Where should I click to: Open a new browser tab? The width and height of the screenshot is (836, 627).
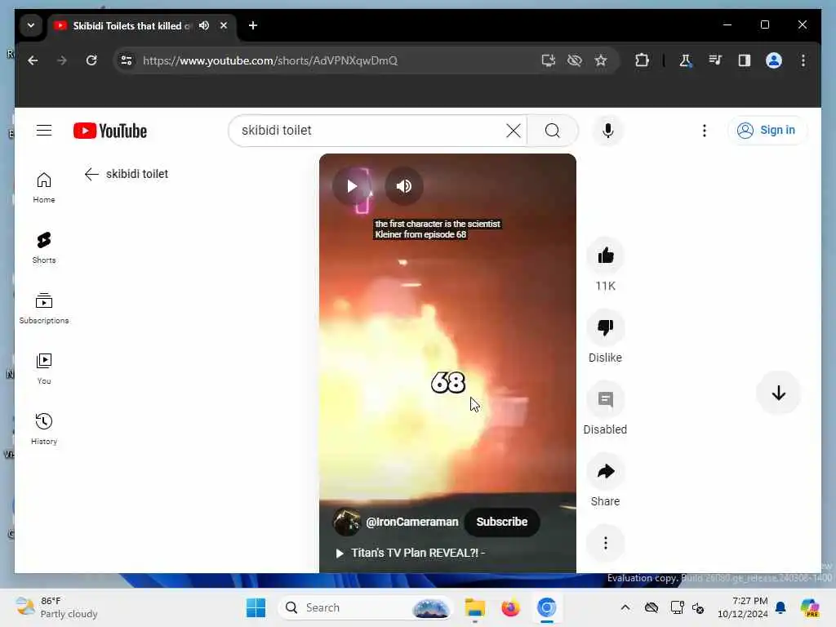tap(253, 25)
